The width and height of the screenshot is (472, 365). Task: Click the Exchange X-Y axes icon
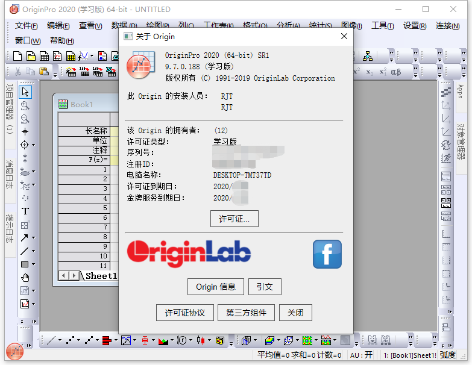pyautogui.click(x=446, y=145)
